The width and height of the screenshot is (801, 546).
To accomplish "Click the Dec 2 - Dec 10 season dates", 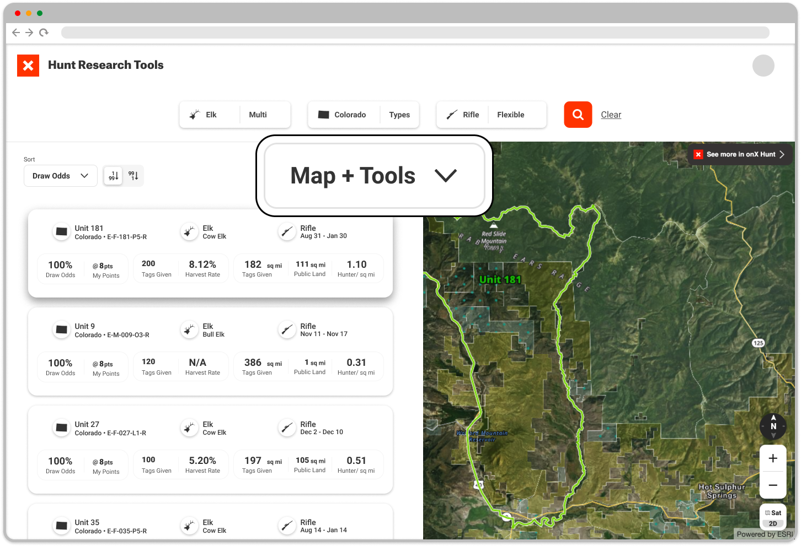I will coord(322,432).
